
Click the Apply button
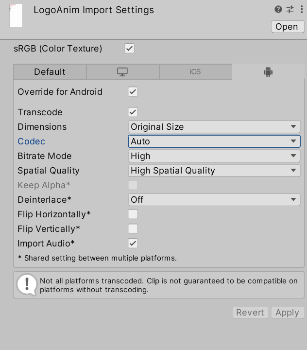[x=288, y=313]
